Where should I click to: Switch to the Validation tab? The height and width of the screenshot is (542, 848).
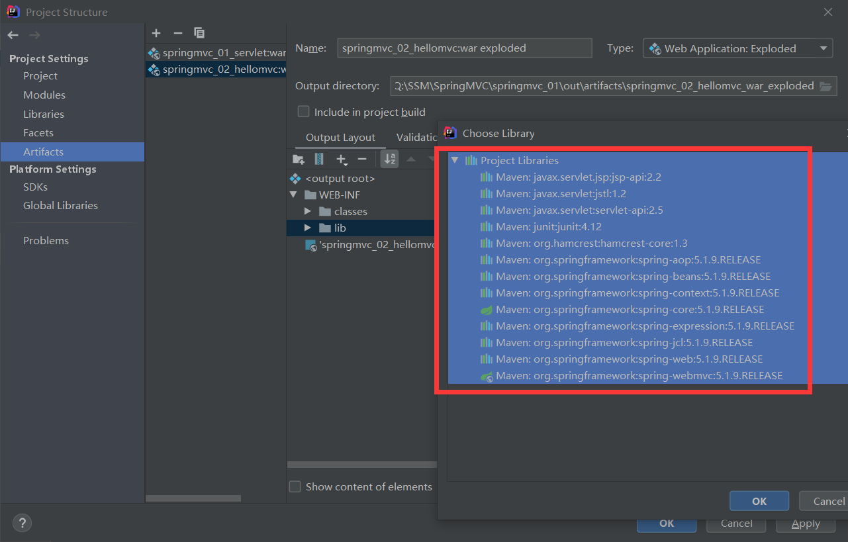coord(416,138)
